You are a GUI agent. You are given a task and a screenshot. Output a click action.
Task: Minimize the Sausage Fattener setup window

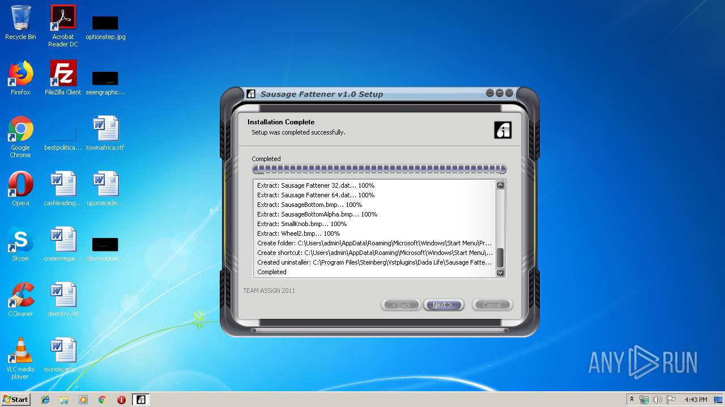[x=490, y=93]
